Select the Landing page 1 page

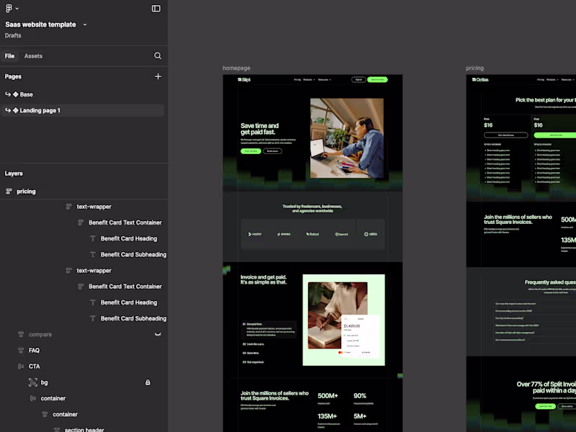click(82, 111)
